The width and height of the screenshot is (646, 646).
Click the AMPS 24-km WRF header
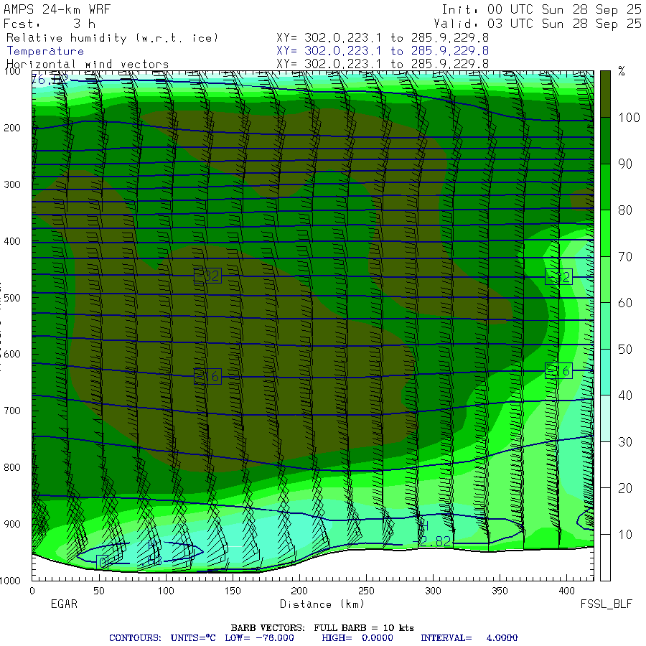click(x=57, y=9)
